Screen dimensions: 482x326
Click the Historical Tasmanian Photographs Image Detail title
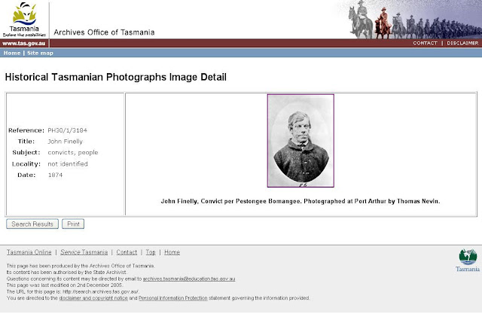115,77
